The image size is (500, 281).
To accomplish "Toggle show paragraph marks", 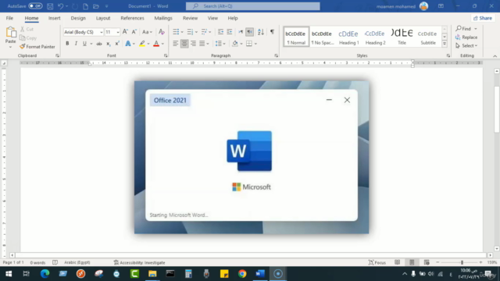I will (x=272, y=32).
